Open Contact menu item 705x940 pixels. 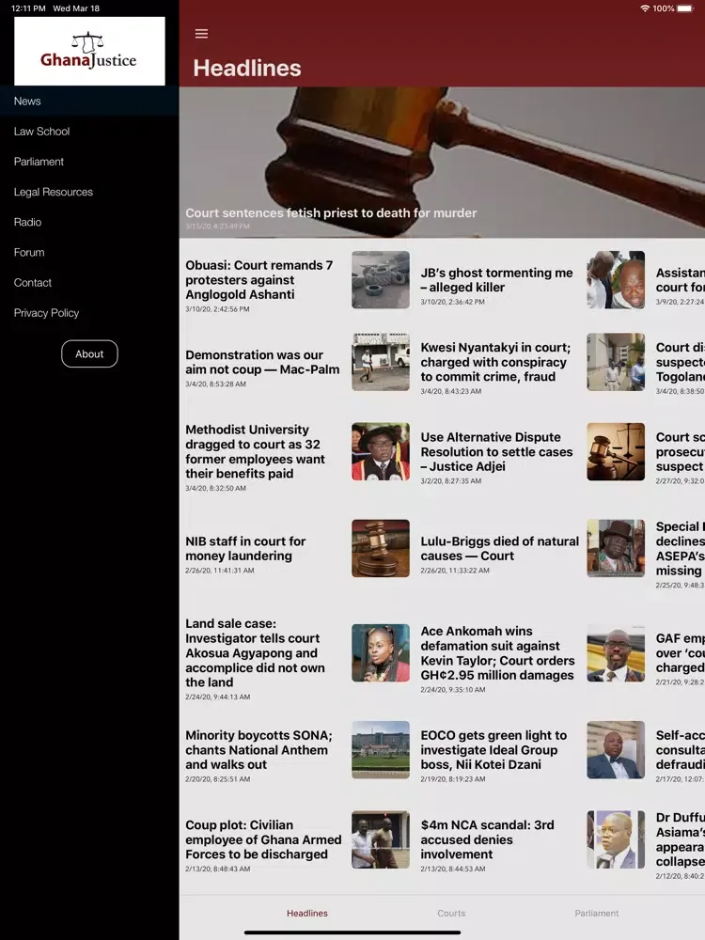89,282
